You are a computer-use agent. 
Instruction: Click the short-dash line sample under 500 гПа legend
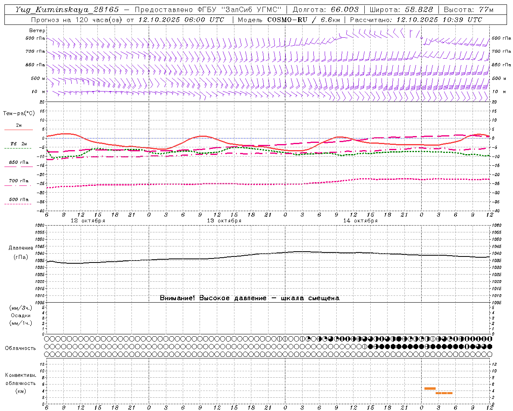pos(18,204)
